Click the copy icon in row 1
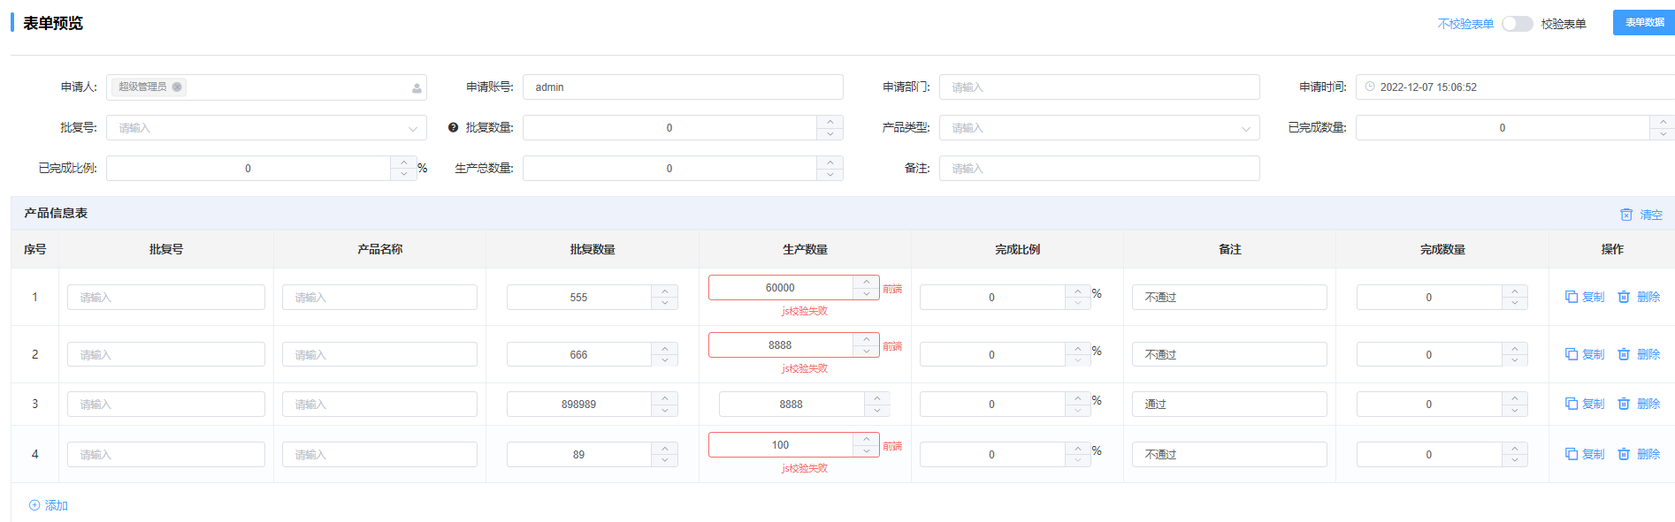 point(1572,297)
